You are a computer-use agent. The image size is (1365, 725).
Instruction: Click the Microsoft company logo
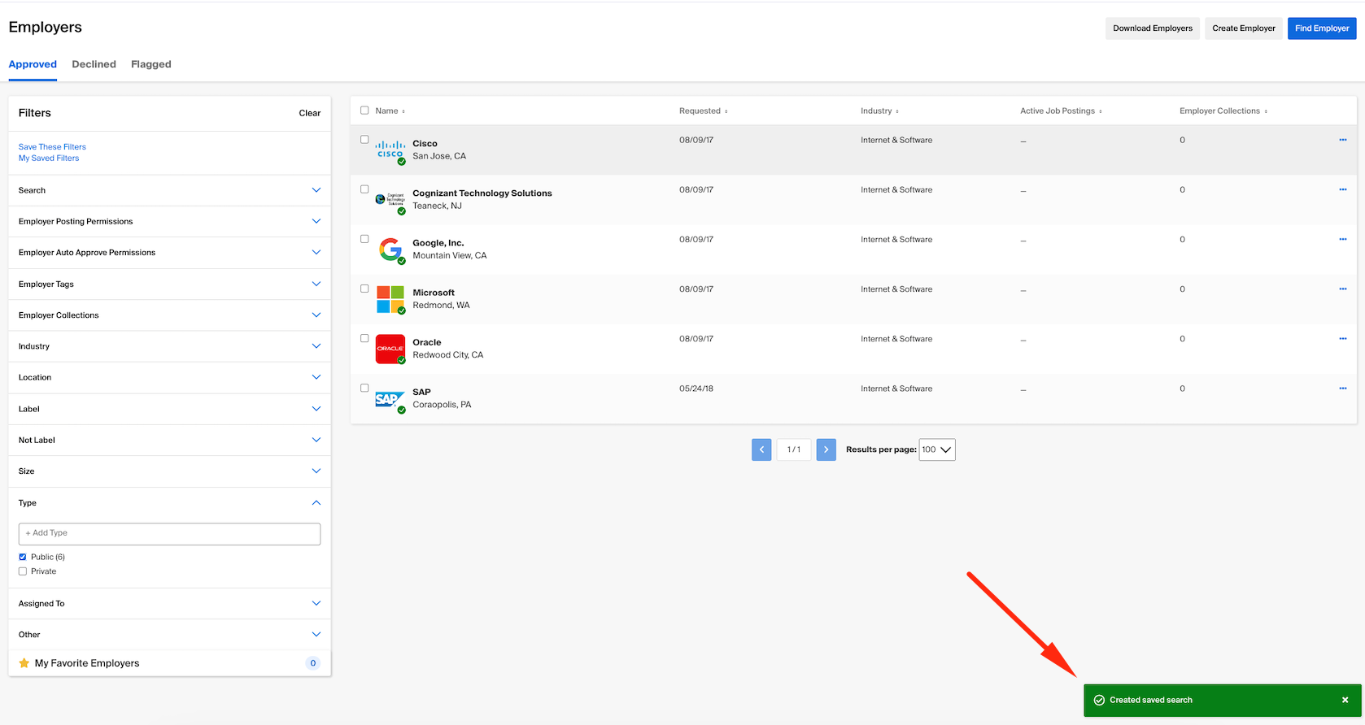click(x=390, y=299)
